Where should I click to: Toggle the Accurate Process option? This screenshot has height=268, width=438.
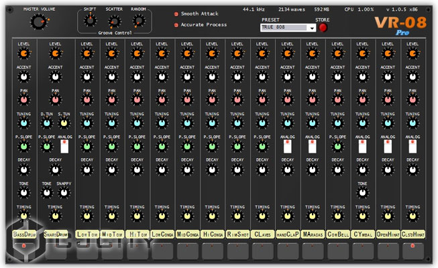pyautogui.click(x=177, y=25)
